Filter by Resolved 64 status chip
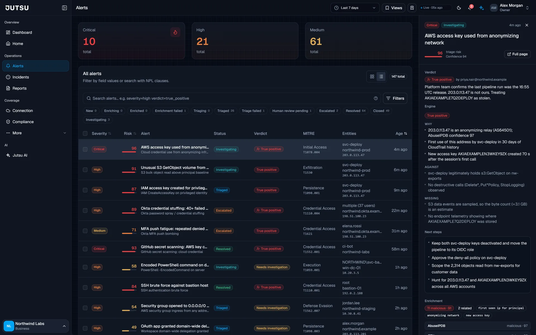536x335 pixels. pyautogui.click(x=355, y=111)
